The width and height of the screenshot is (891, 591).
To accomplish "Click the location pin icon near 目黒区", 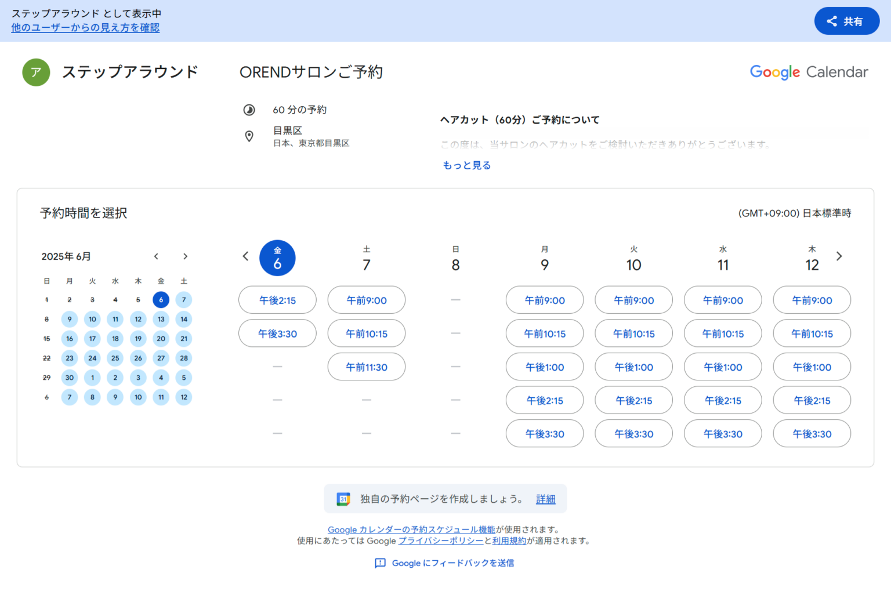I will coord(249,136).
